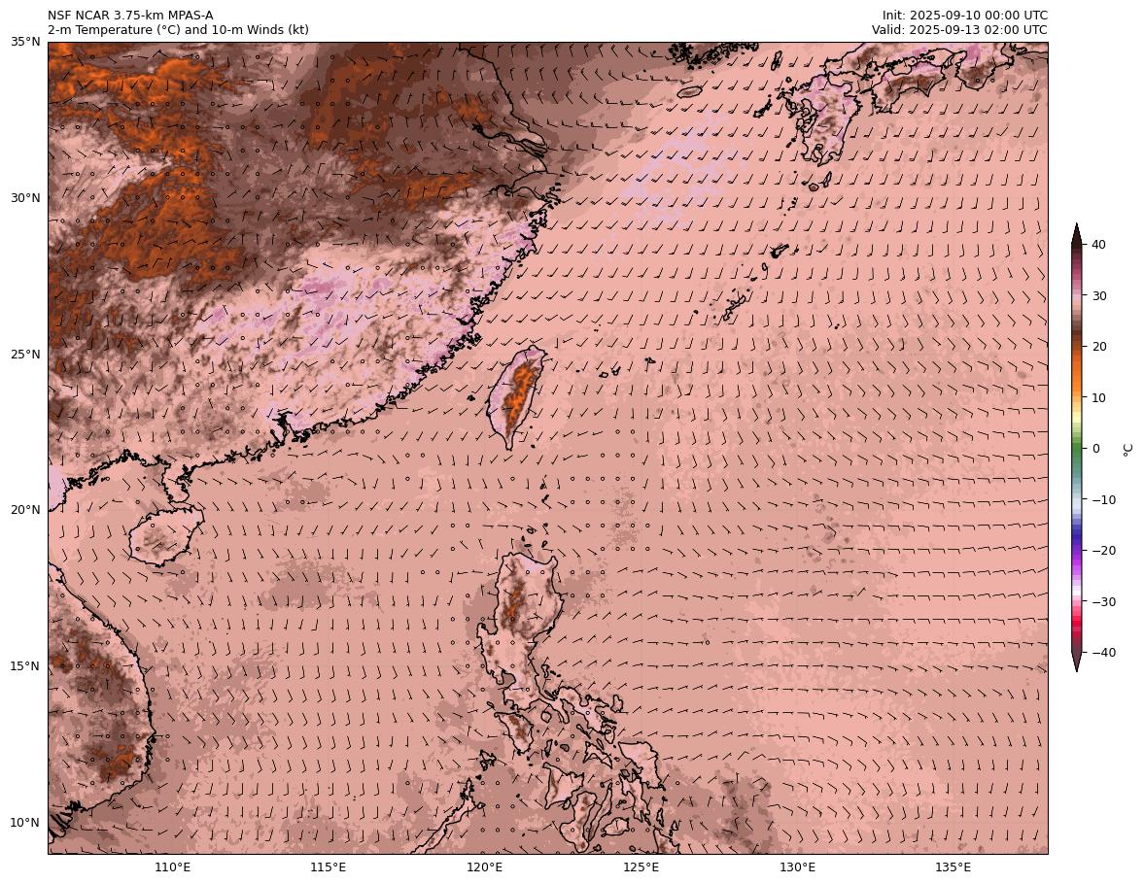Click the 110°E longitude axis label
This screenshot has height=883, width=1144.
pyautogui.click(x=172, y=867)
